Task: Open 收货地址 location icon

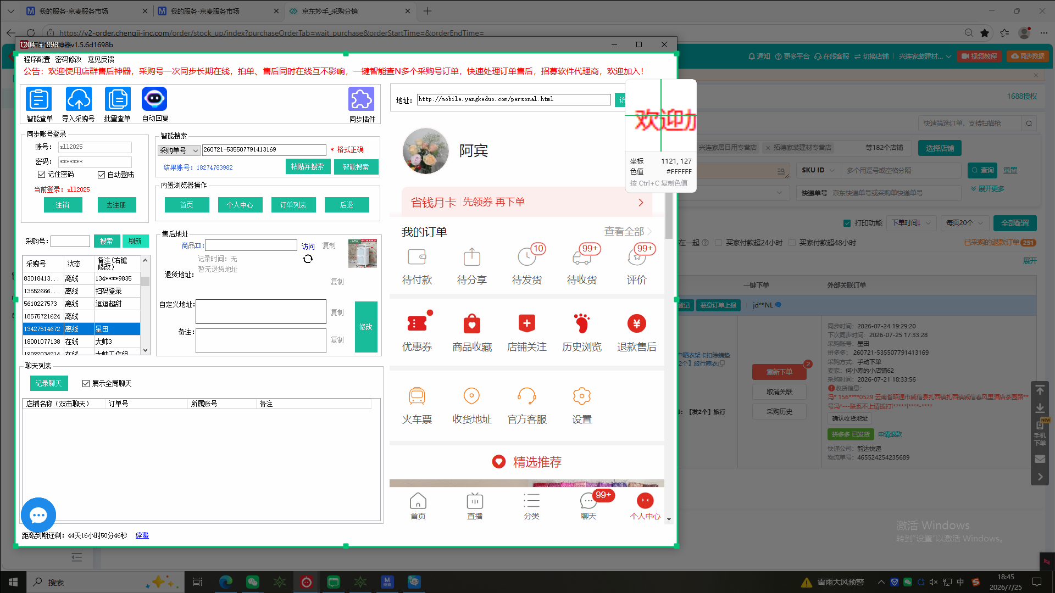Action: (x=472, y=396)
